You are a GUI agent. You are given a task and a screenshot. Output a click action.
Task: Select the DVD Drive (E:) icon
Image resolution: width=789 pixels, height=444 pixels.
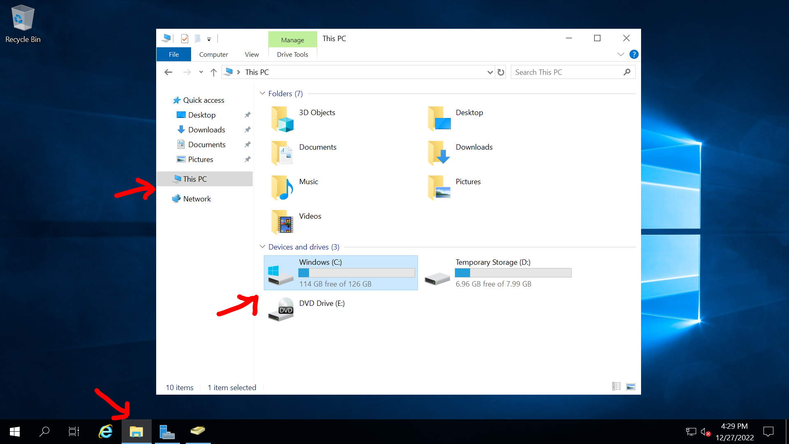(281, 309)
